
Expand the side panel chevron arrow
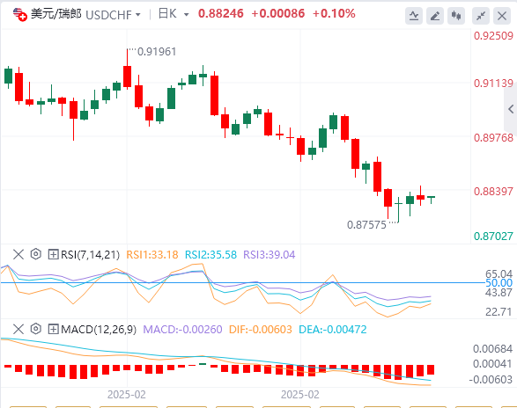511,109
